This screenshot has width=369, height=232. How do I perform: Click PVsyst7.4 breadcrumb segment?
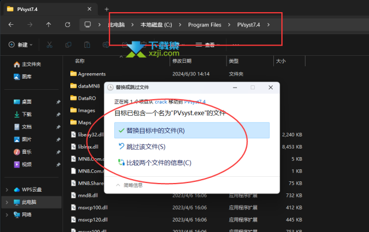[x=248, y=25]
